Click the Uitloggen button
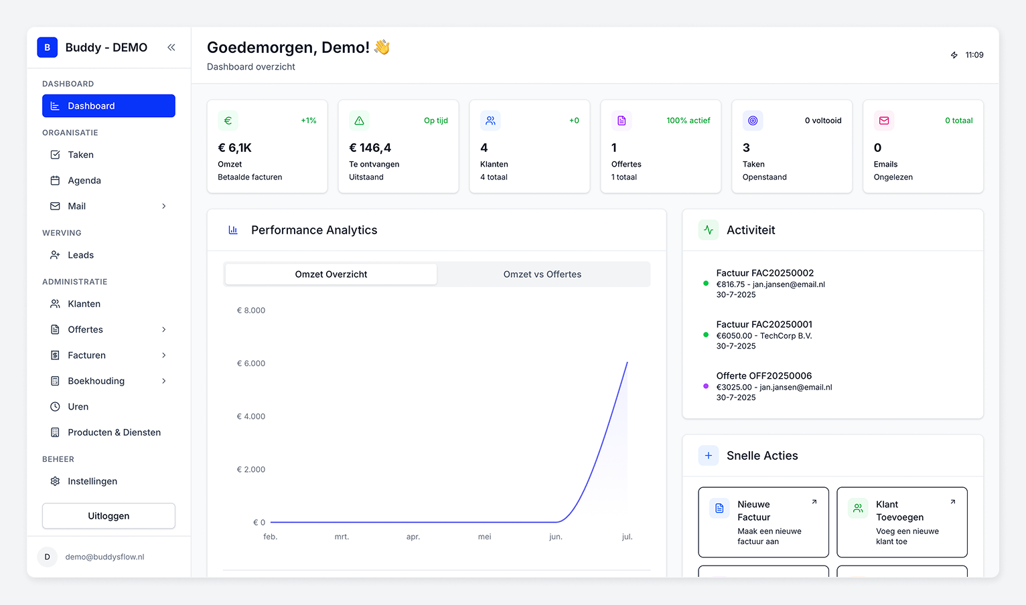The width and height of the screenshot is (1026, 605). [108, 516]
